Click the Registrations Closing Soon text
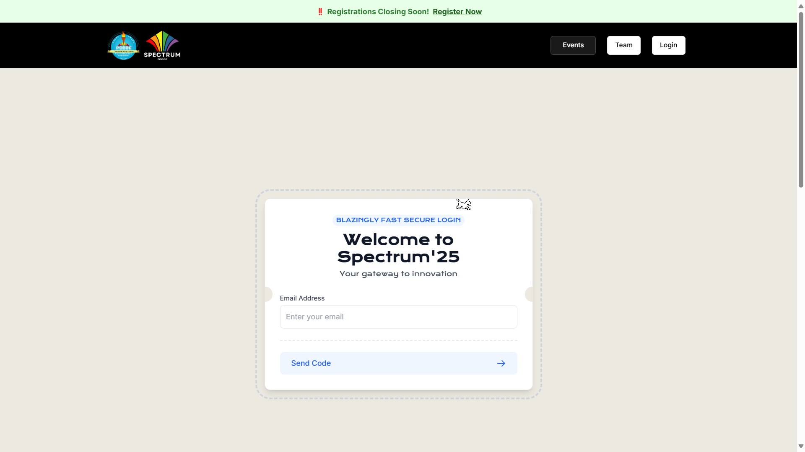The height and width of the screenshot is (452, 805). [378, 11]
